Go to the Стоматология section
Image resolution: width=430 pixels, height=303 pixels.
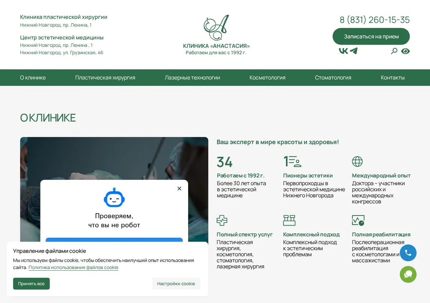[x=333, y=78]
